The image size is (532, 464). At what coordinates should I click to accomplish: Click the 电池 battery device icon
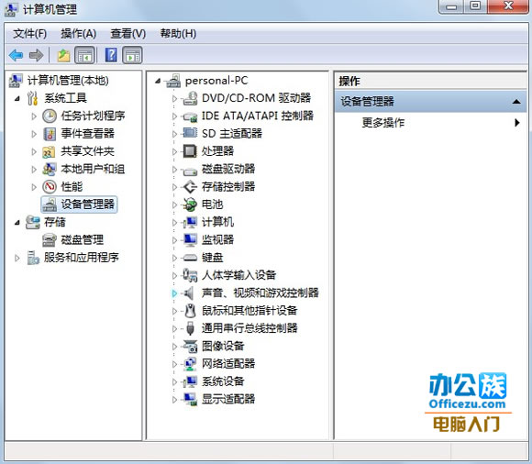pyautogui.click(x=190, y=204)
